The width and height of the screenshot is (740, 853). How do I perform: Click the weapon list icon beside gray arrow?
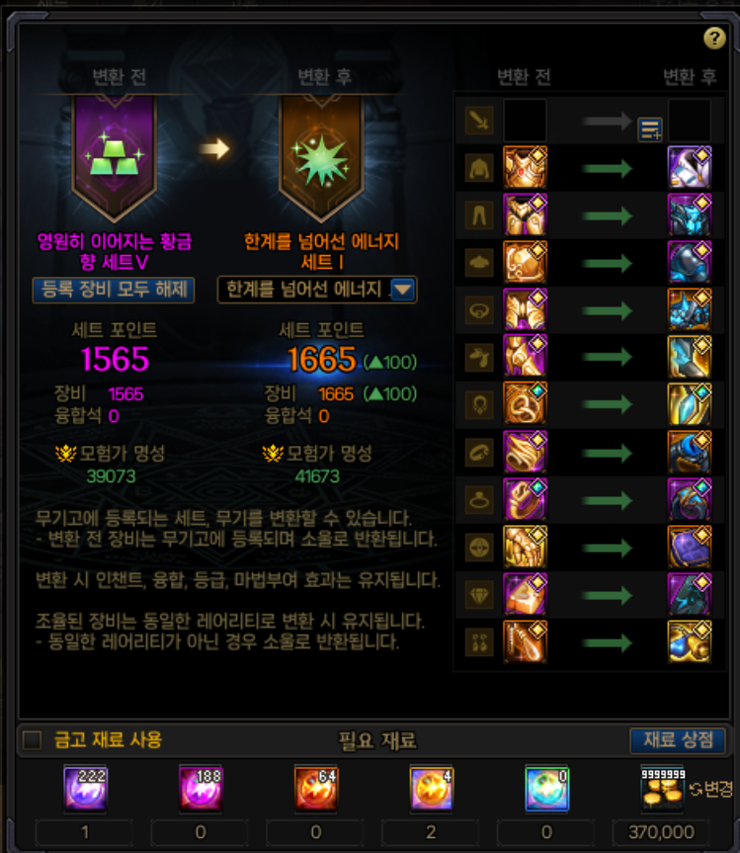pos(650,130)
